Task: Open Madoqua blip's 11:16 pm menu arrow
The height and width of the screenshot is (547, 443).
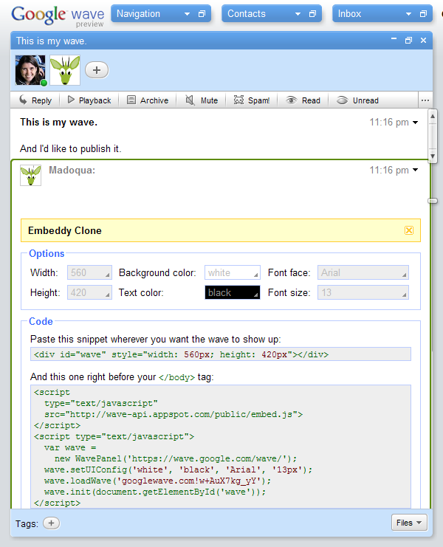Action: (x=416, y=170)
